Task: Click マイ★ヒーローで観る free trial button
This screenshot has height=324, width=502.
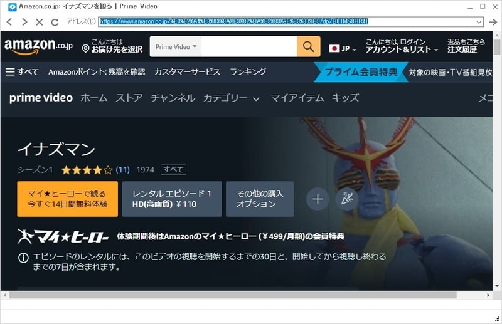Action: 68,199
